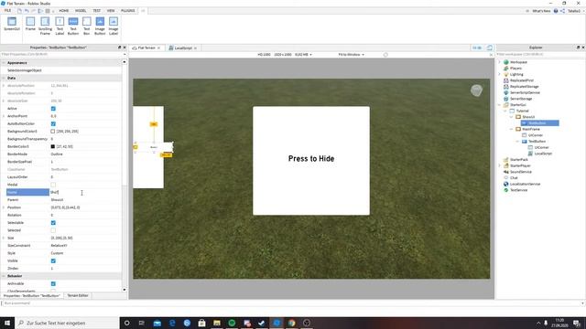Image resolution: width=586 pixels, height=329 pixels.
Task: Collapse the MainFrame node
Action: (x=511, y=129)
